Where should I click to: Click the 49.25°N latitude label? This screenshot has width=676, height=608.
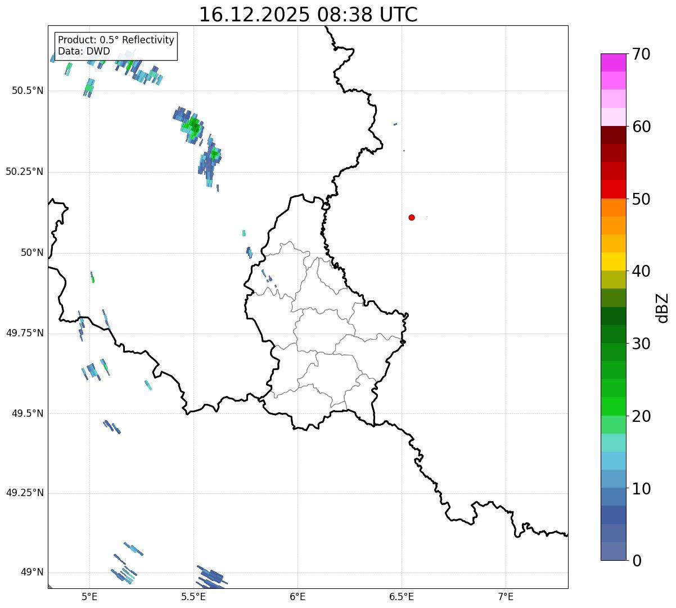[x=25, y=493]
